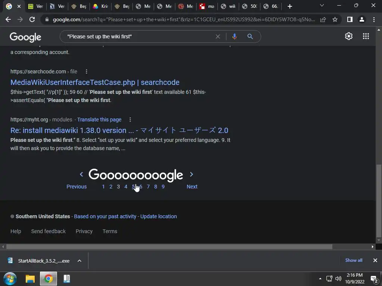Image resolution: width=382 pixels, height=286 pixels.
Task: Open the Re: install mediawiki 1.38.0 result
Action: 119,130
